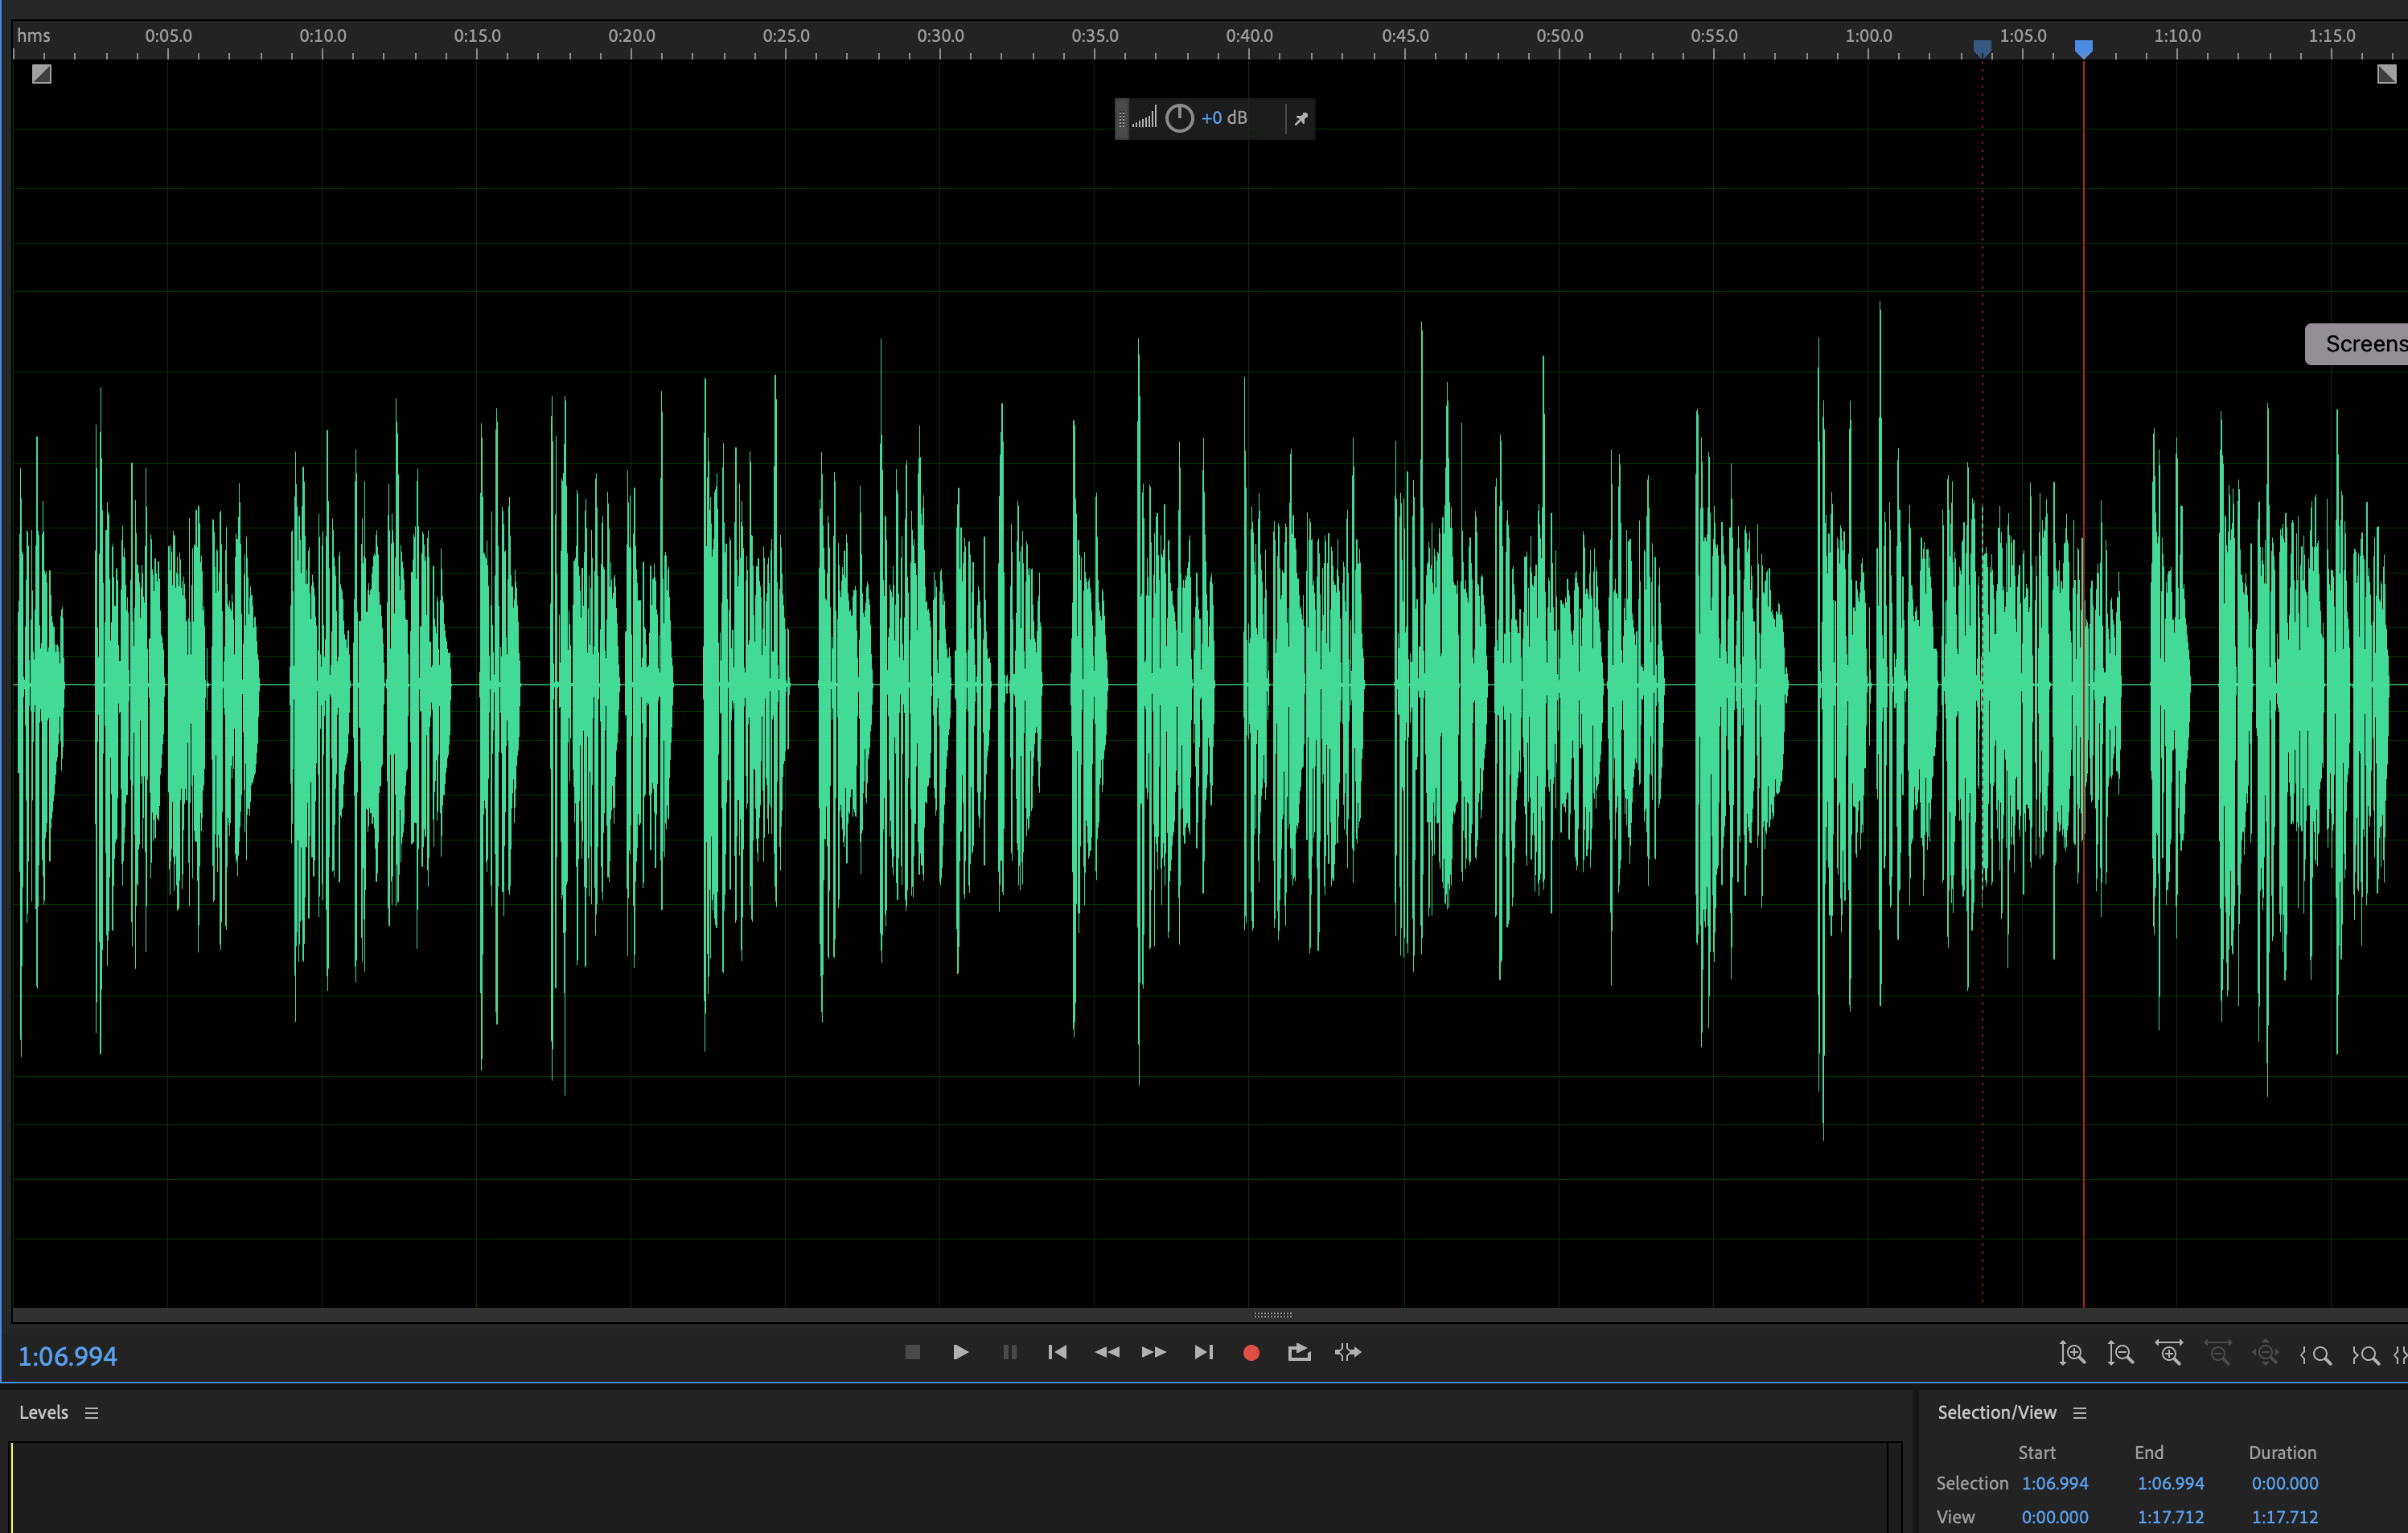Zoom in at the selection Out point

(2368, 1354)
